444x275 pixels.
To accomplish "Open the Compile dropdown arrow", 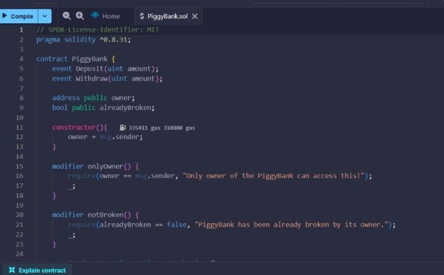I will pyautogui.click(x=45, y=16).
